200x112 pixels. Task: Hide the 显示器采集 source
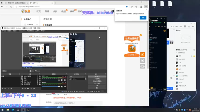(x=37, y=84)
